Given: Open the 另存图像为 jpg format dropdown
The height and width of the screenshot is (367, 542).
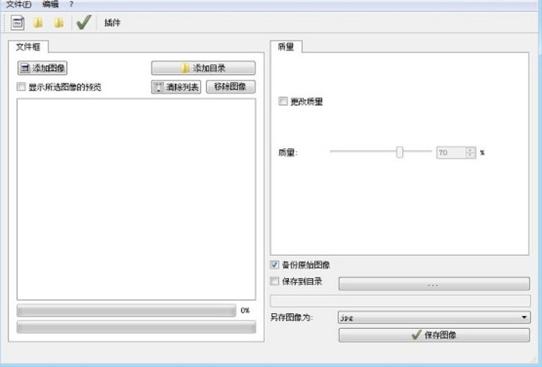Looking at the screenshot, I should coord(434,317).
